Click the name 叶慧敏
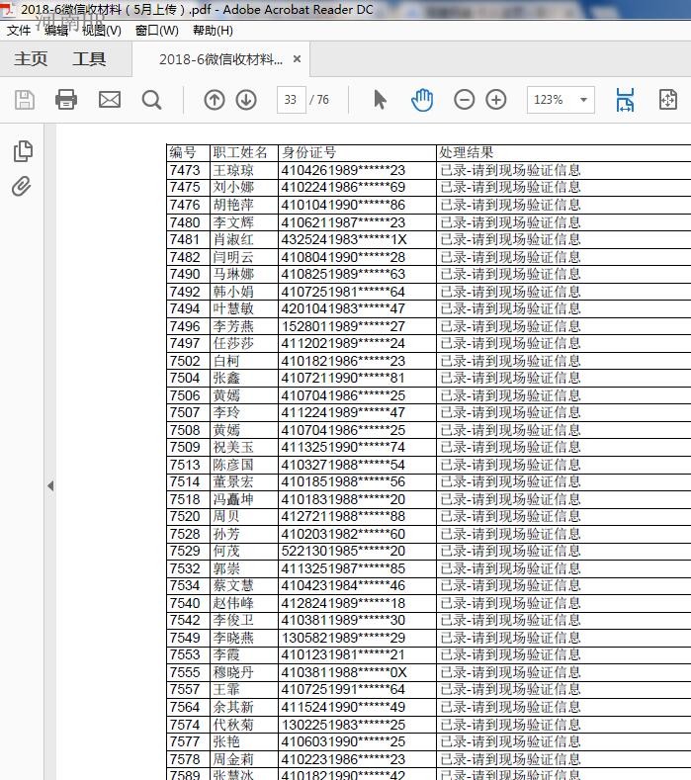 pyautogui.click(x=233, y=308)
